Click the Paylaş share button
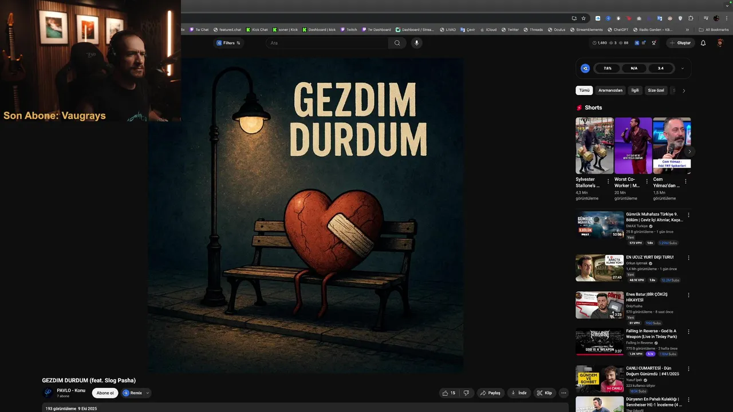The height and width of the screenshot is (412, 733). click(490, 393)
